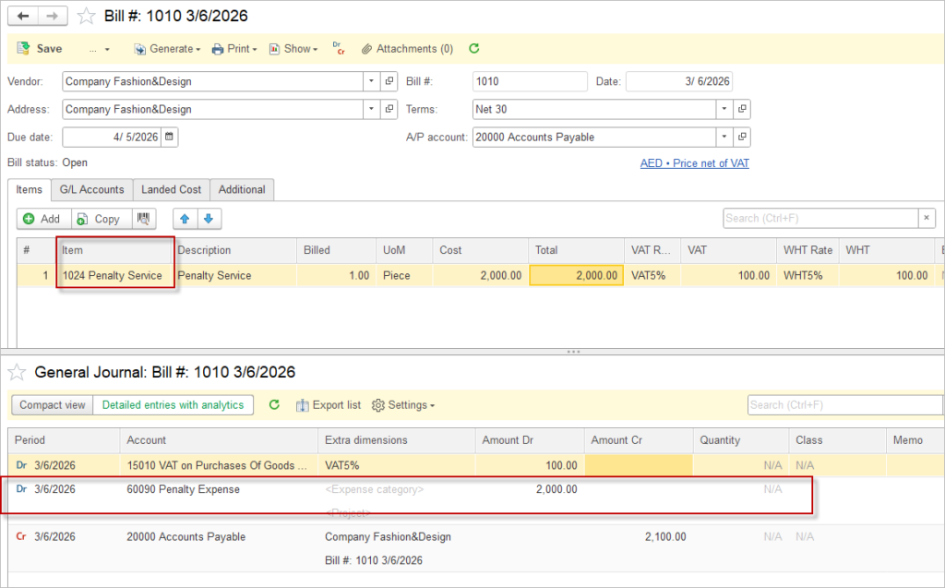Move item row up with blue up arrow
The image size is (945, 588).
tap(185, 219)
